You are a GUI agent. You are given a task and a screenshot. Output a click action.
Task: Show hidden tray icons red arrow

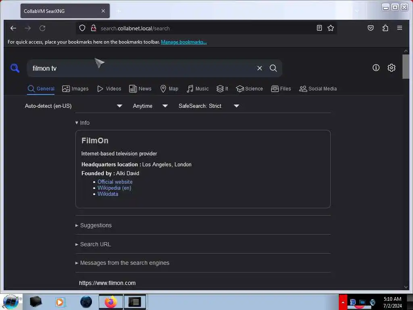pos(343,302)
